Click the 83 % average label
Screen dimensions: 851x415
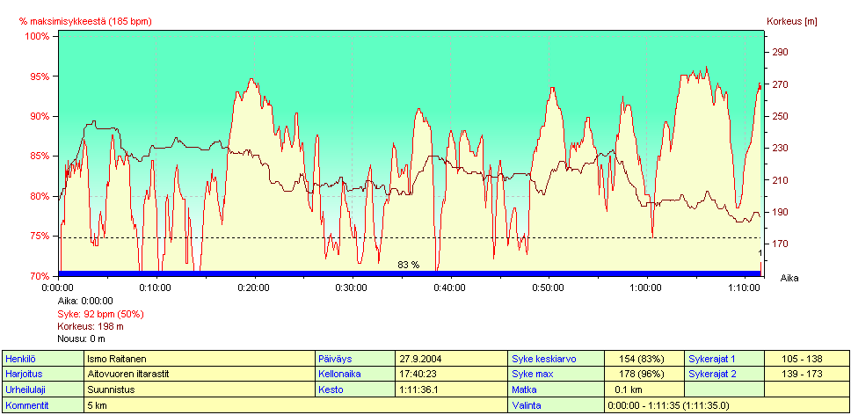coord(408,265)
